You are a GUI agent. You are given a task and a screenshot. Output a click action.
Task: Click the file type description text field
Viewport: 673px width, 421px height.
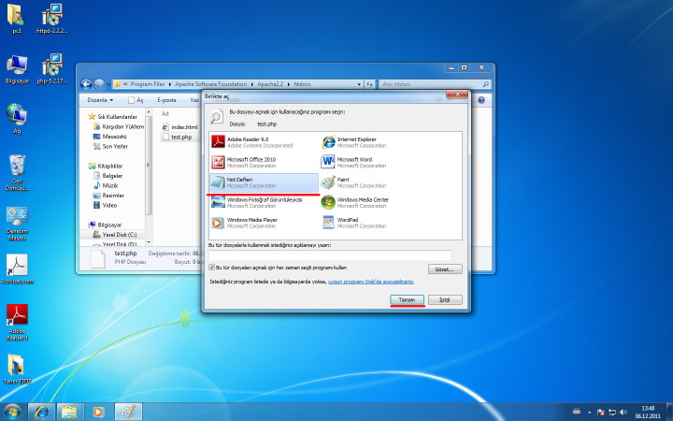tap(329, 254)
